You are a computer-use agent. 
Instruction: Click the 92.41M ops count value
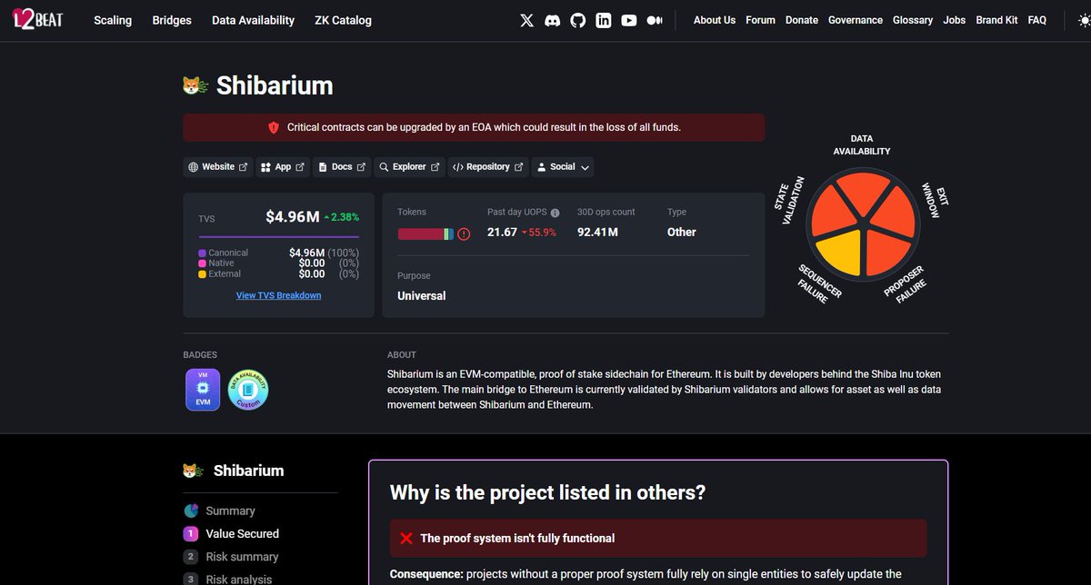(597, 233)
